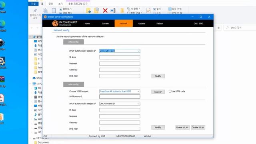
Task: Click the Enable WLAN button
Action: coord(182,127)
